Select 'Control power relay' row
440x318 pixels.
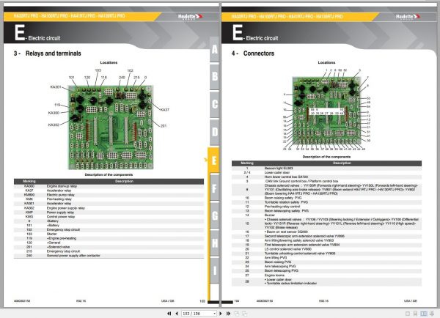pyautogui.click(x=109, y=217)
